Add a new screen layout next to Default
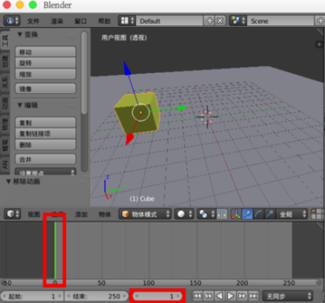The width and height of the screenshot is (325, 303). [210, 21]
